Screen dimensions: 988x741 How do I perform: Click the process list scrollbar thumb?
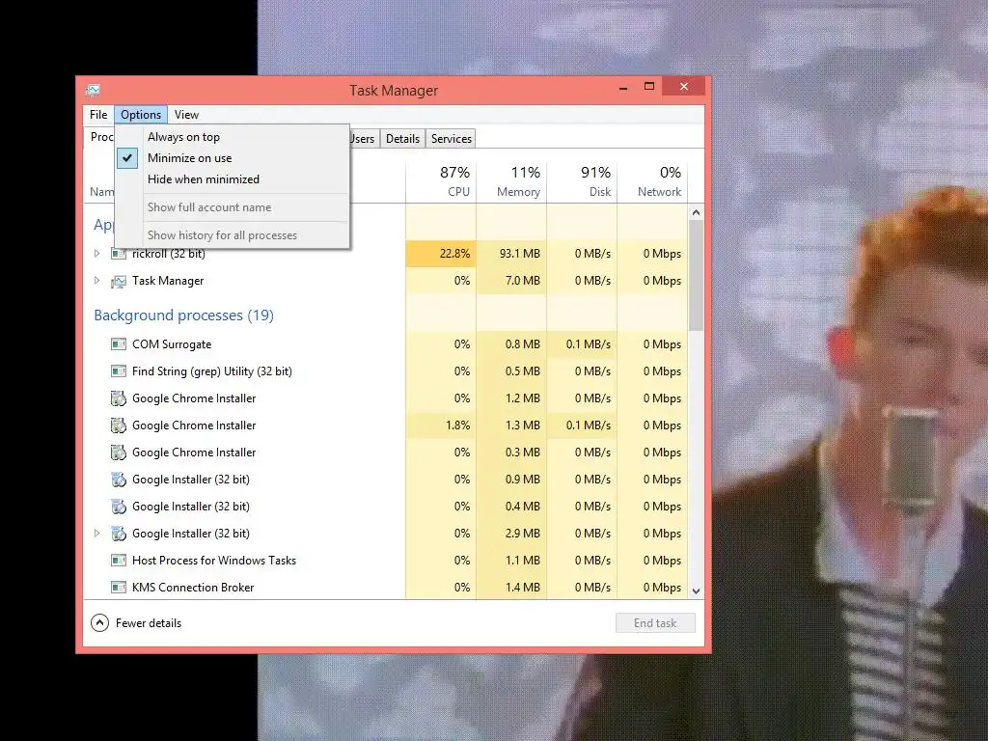pos(696,275)
